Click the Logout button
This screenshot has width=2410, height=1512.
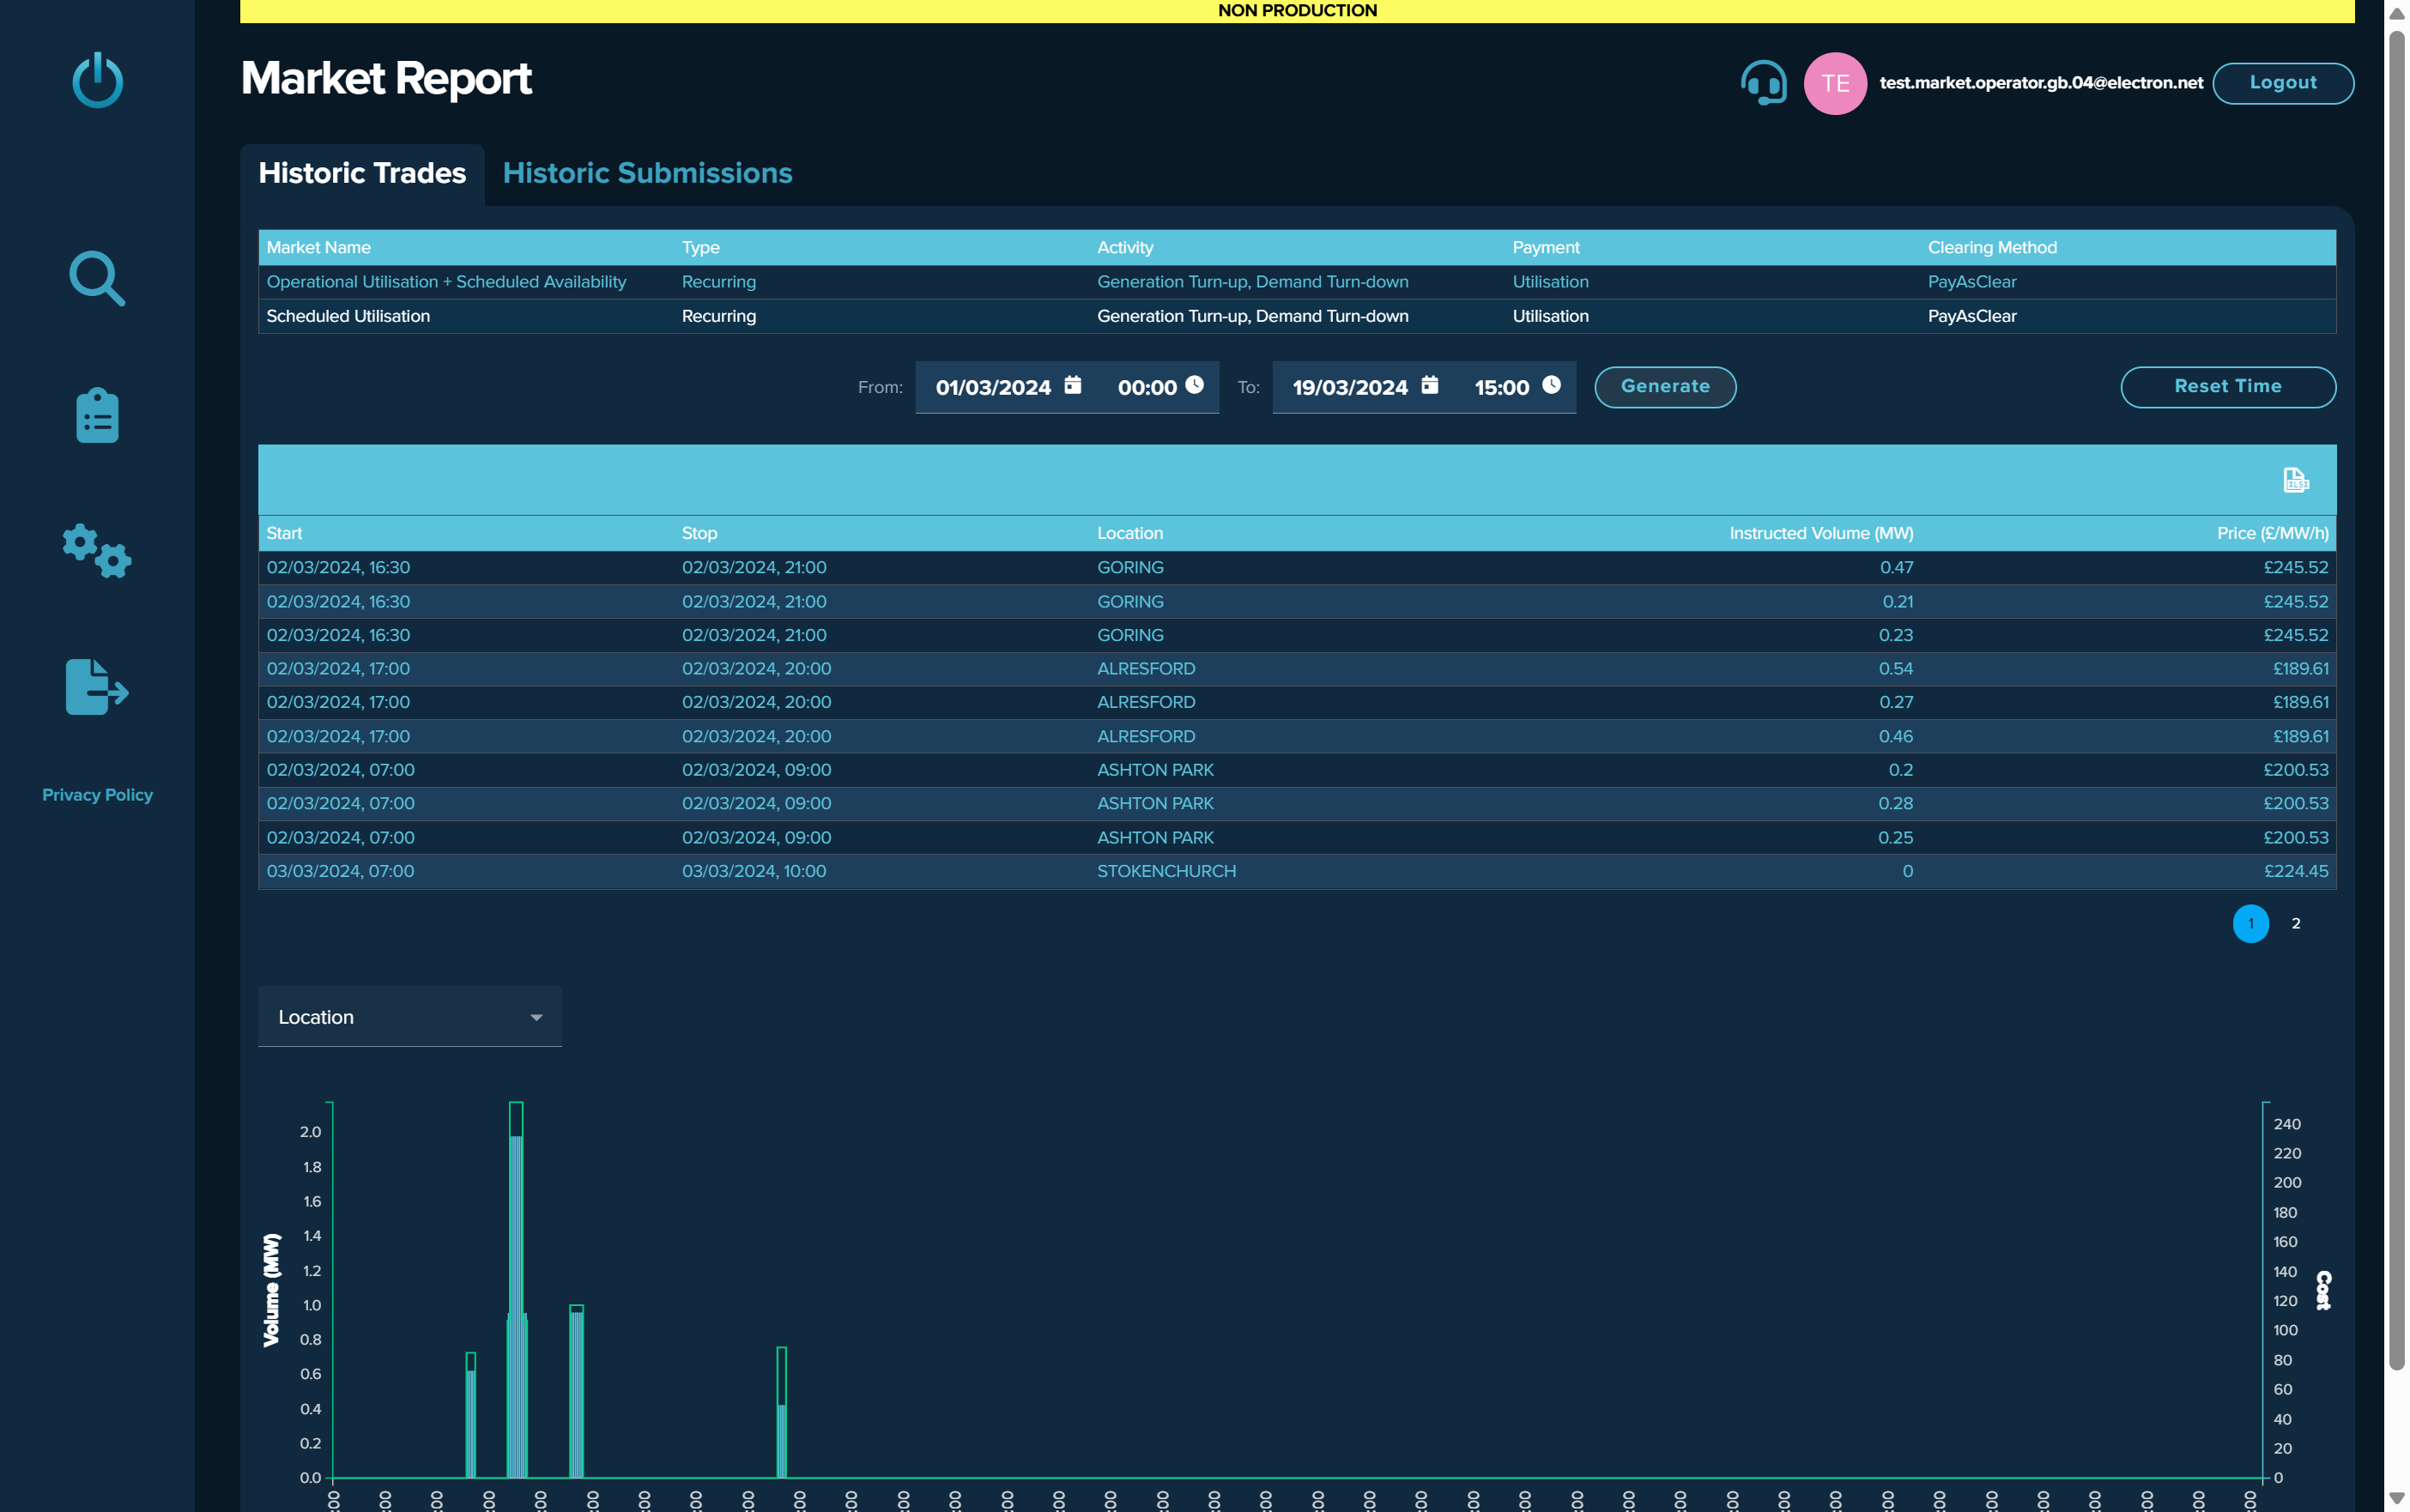click(2283, 83)
